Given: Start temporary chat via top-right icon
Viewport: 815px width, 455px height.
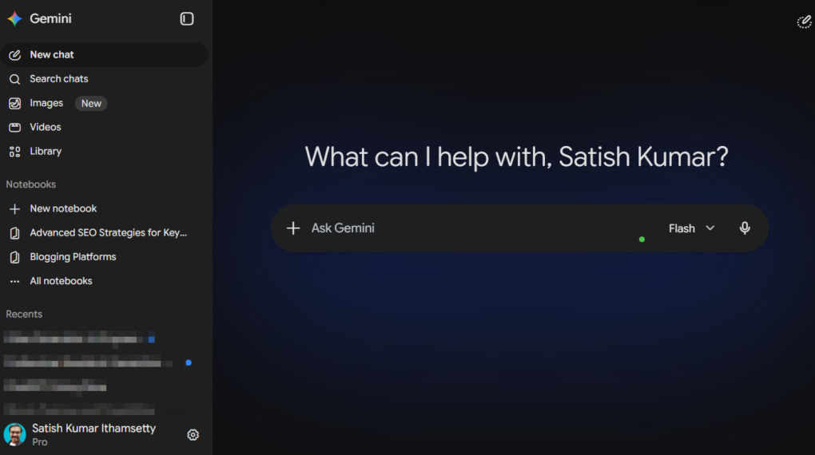Looking at the screenshot, I should pyautogui.click(x=804, y=22).
